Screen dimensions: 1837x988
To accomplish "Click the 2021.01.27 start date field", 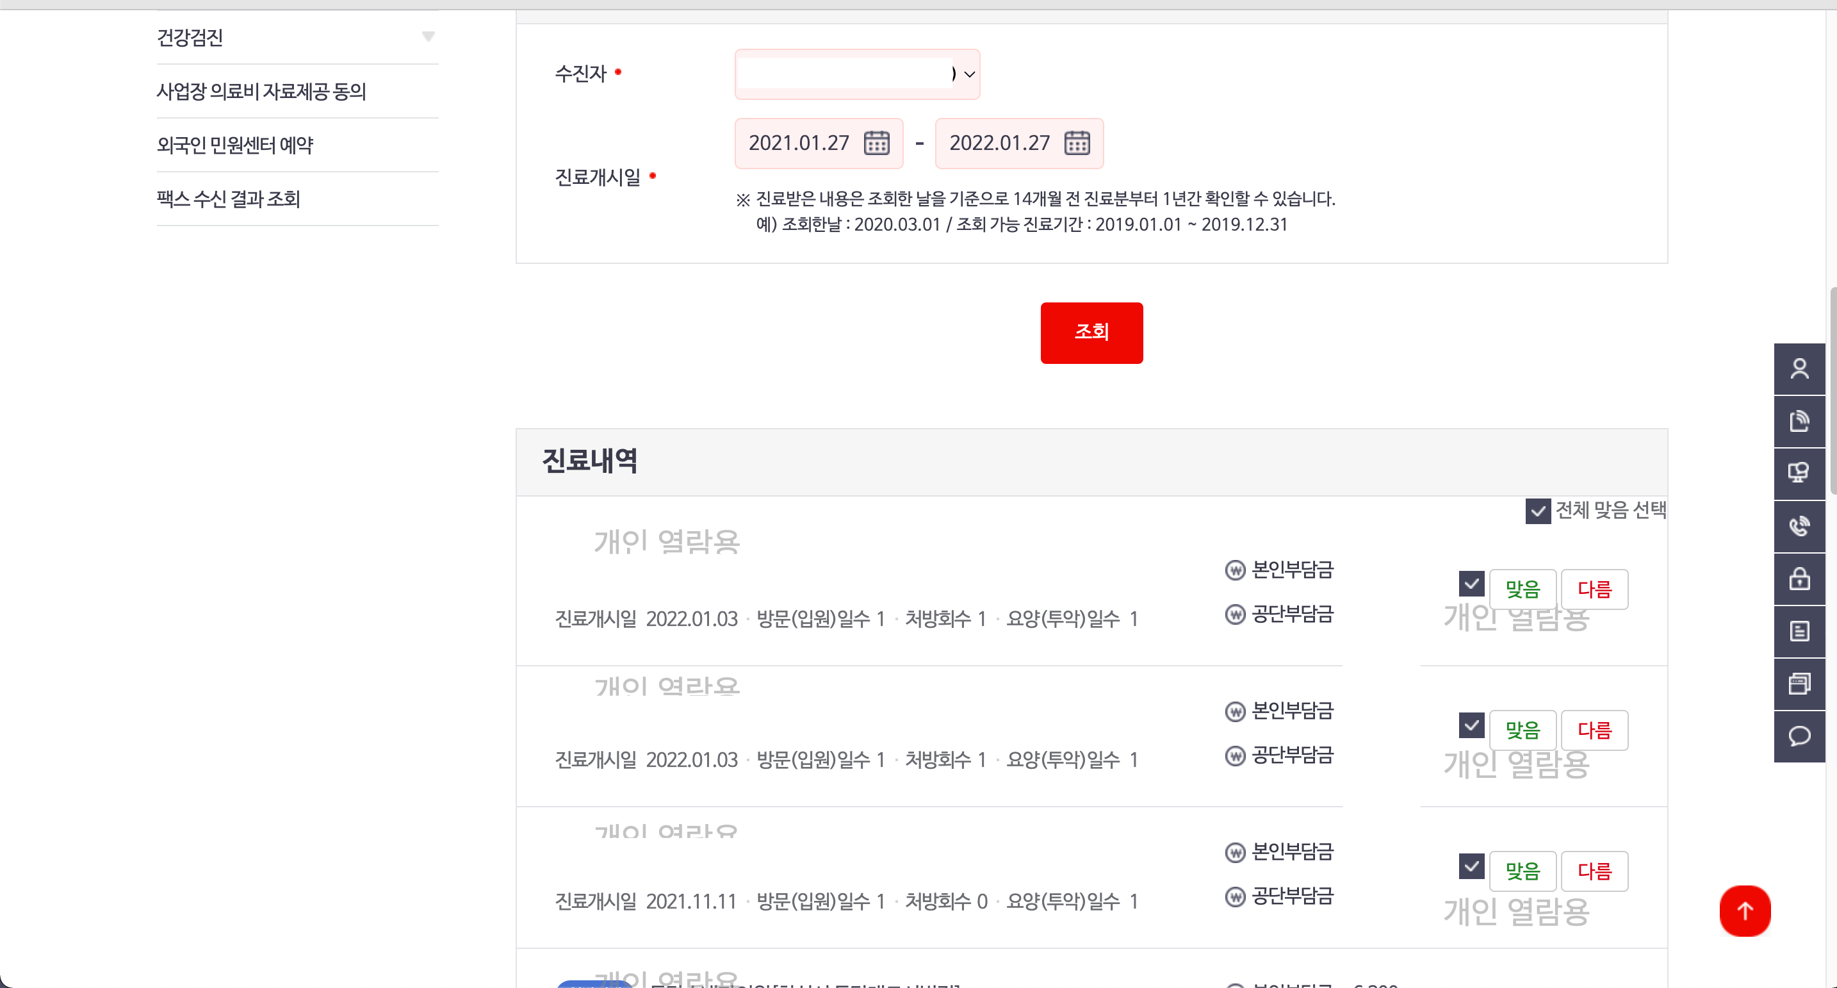I will pos(799,144).
